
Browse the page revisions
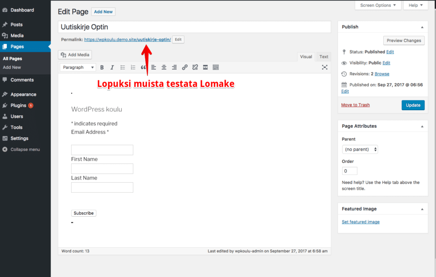[382, 74]
